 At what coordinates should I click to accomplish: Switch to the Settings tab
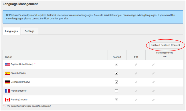point(29,31)
